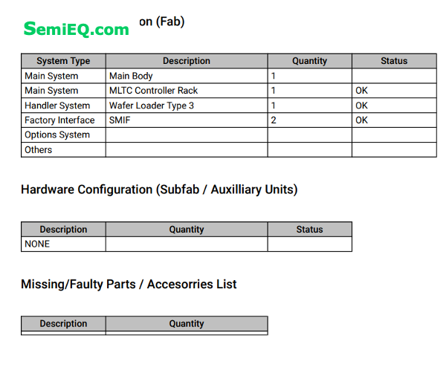
Task: Click the Missing/Faulty Parts heading
Action: (129, 285)
